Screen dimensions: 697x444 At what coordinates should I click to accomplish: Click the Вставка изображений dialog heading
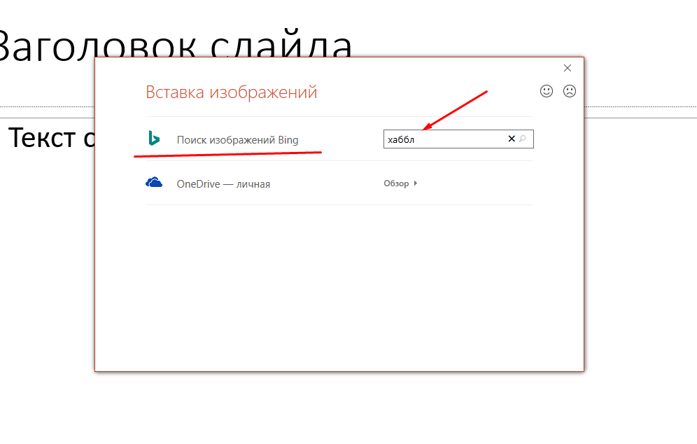coord(231,92)
